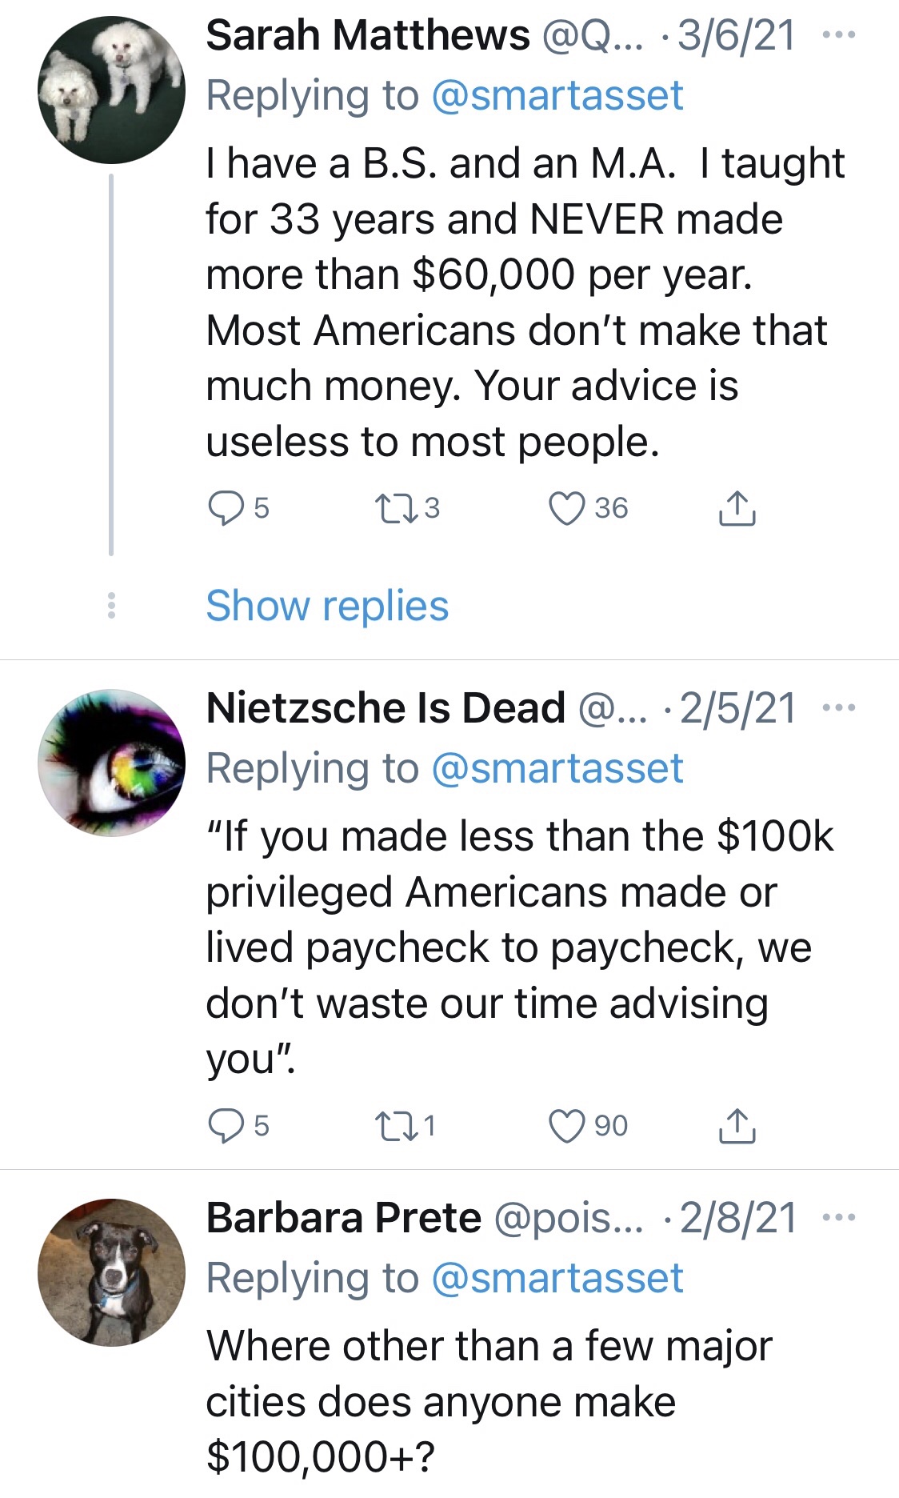The height and width of the screenshot is (1498, 899).
Task: Open Sarah Matthews' two-dogs profile picture
Action: (111, 90)
